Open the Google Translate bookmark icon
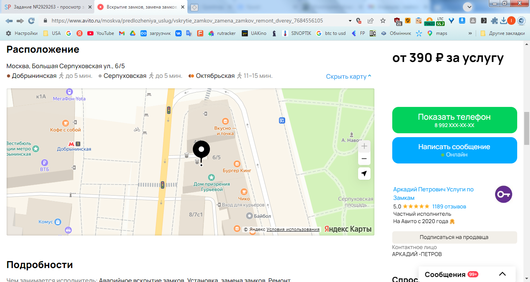The image size is (530, 282). 189,33
